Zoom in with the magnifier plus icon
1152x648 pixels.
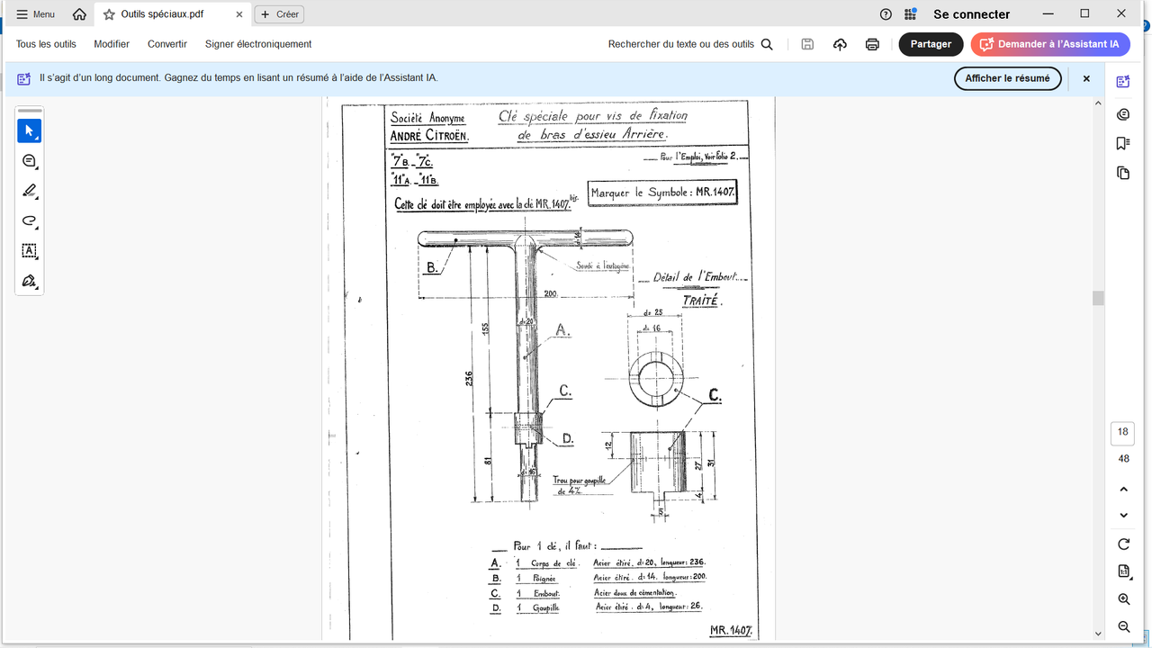[1123, 599]
